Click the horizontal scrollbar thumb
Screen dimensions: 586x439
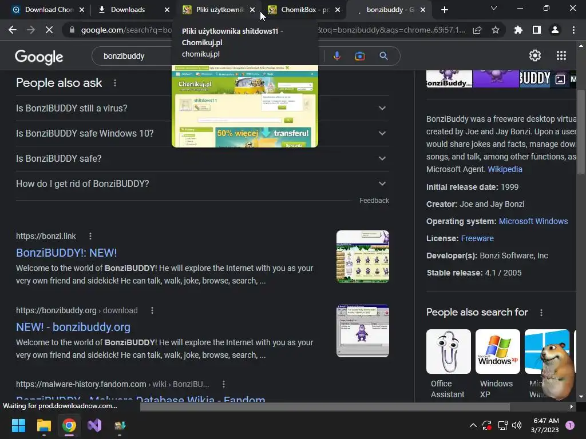325,406
